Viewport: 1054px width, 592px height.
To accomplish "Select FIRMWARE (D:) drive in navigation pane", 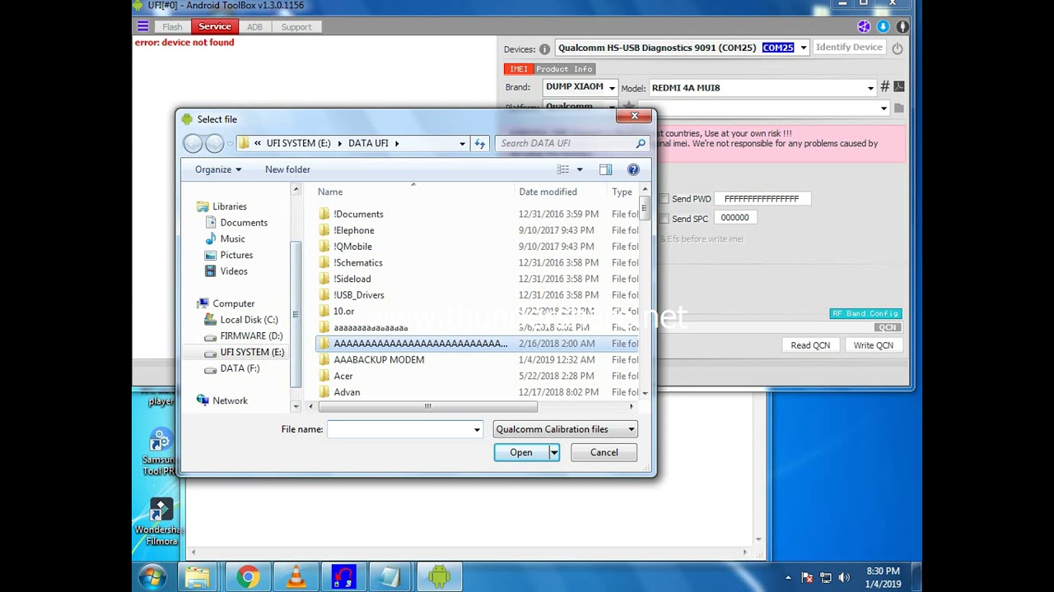I will point(243,335).
